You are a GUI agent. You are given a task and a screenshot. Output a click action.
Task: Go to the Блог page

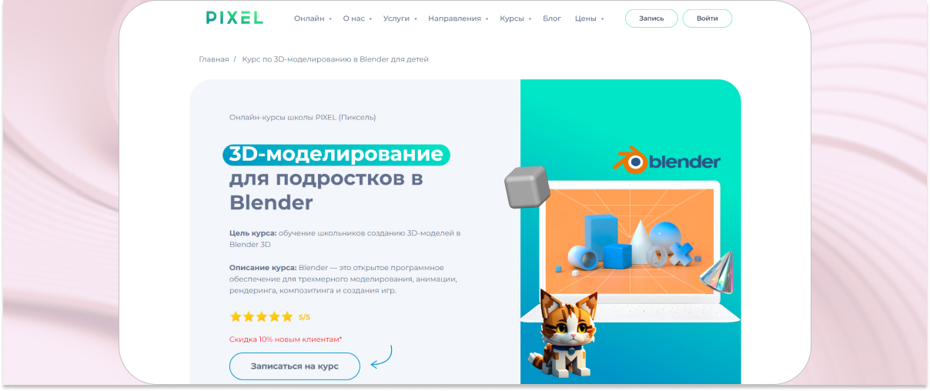coord(552,18)
